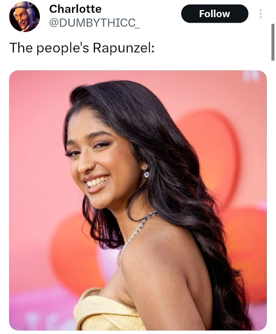Follow the @DUMBYTHICC_ account
This screenshot has width=276, height=334.
[215, 13]
